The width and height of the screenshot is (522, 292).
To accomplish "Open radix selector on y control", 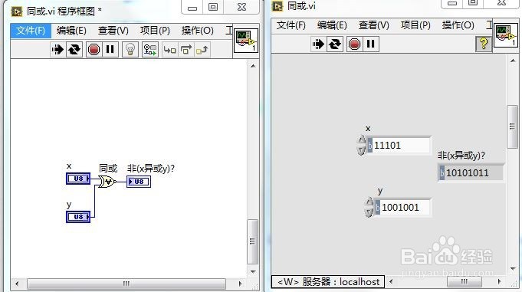I will (x=378, y=208).
